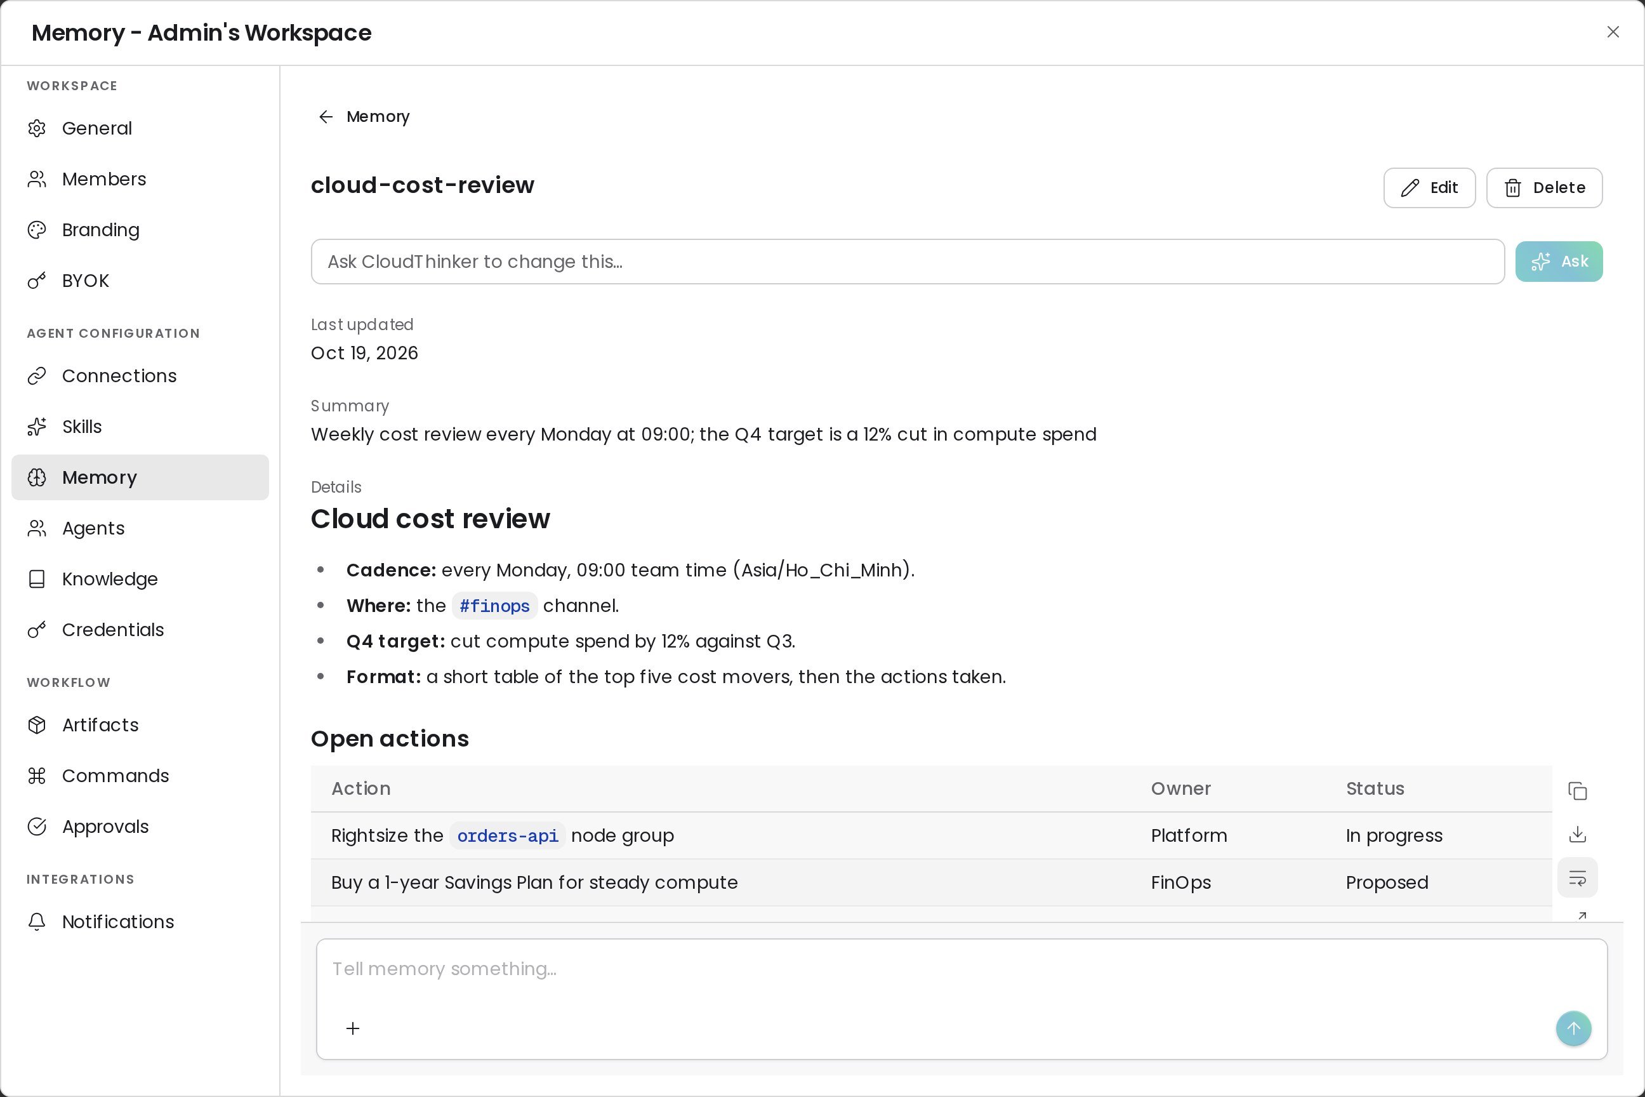Image resolution: width=1645 pixels, height=1097 pixels.
Task: Click the Members people icon
Action: point(37,179)
